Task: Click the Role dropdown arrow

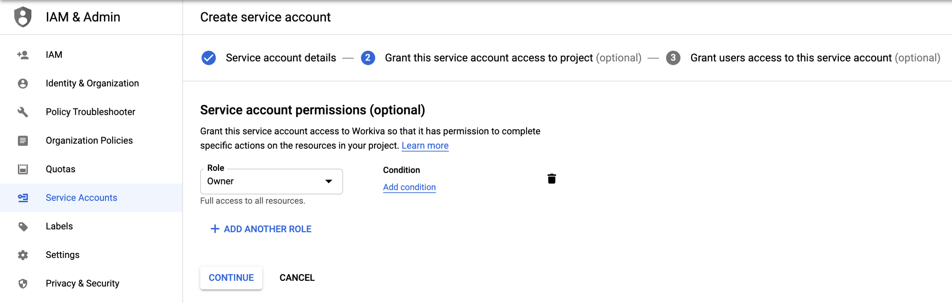Action: pos(329,181)
